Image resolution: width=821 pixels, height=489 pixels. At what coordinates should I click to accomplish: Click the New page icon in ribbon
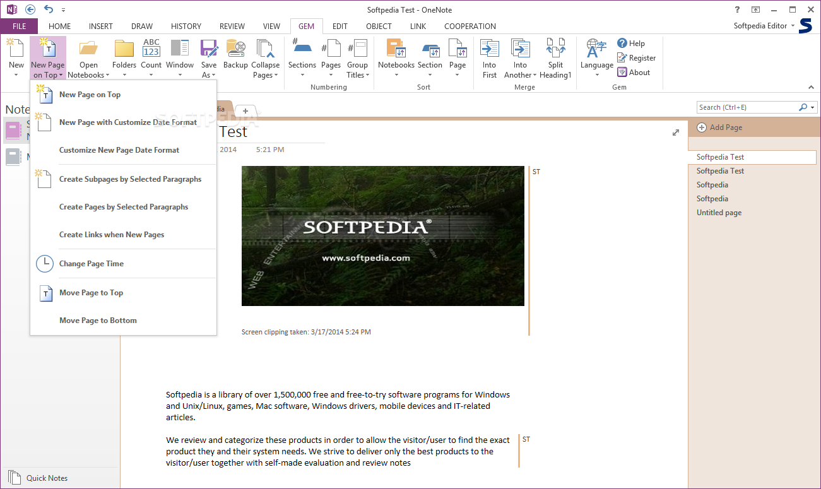coord(16,49)
